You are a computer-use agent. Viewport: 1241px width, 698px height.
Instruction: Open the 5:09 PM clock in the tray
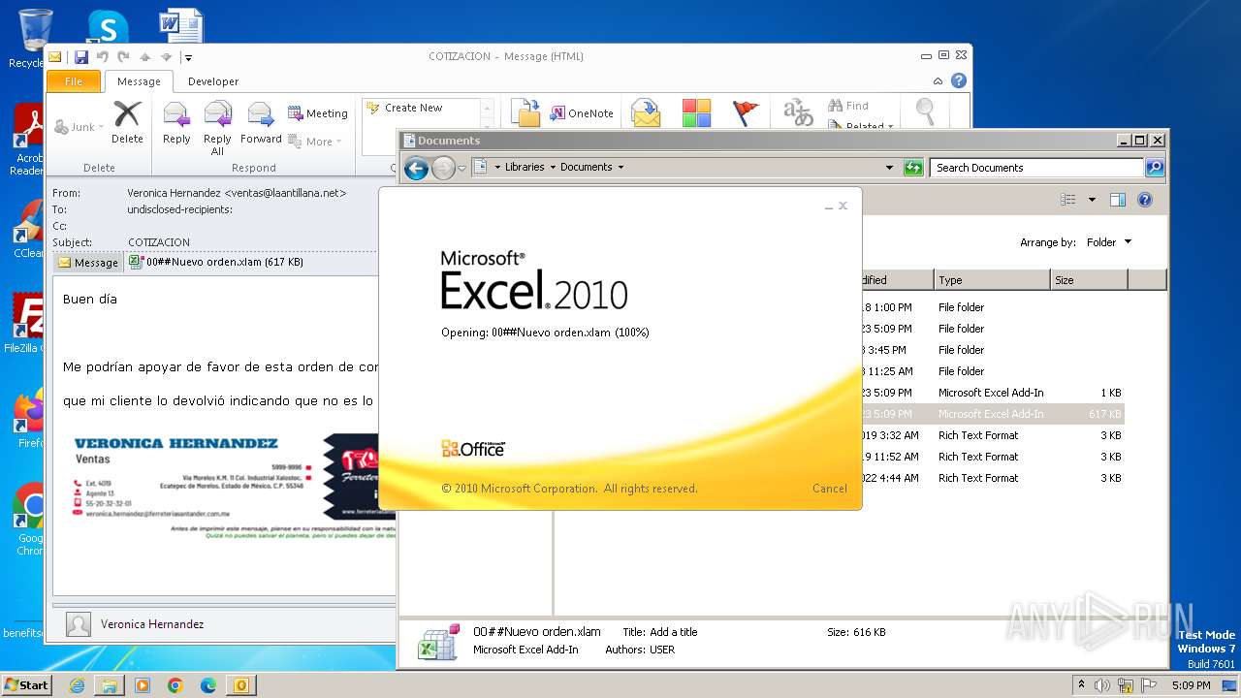point(1191,685)
